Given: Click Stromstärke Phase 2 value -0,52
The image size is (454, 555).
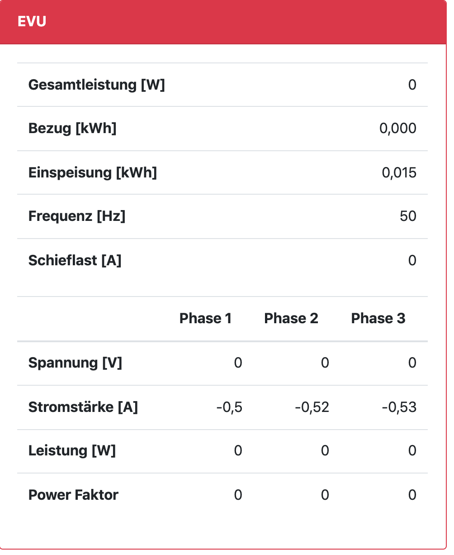Looking at the screenshot, I should tap(312, 407).
